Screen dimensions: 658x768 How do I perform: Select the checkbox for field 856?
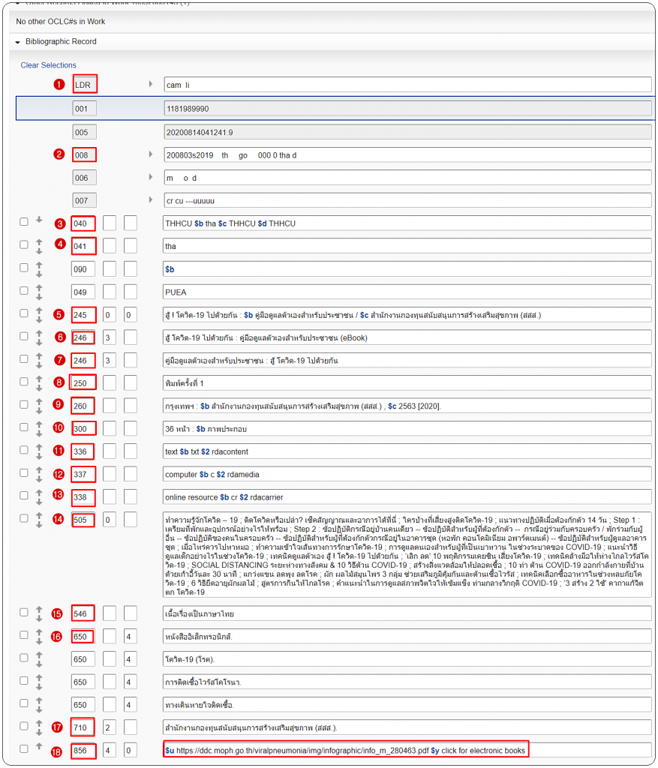(23, 748)
